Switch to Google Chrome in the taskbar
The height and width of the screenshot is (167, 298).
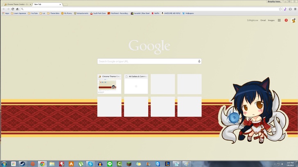pyautogui.click(x=42, y=164)
